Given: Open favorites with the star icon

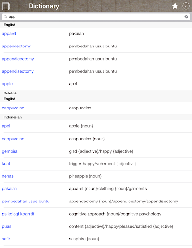Looking at the screenshot, I should tap(175, 6).
